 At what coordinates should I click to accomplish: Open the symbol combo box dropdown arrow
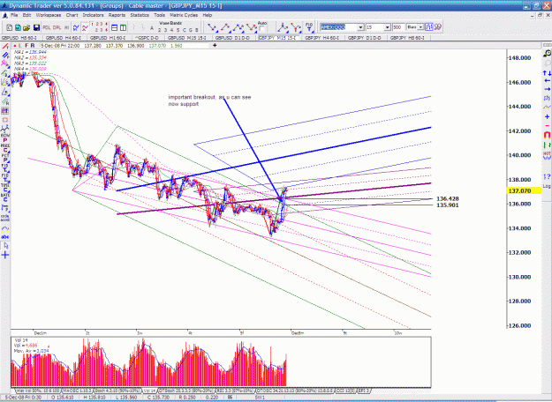pos(360,27)
